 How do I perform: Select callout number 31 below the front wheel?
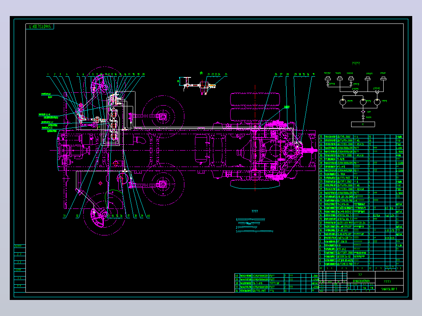tap(64, 216)
